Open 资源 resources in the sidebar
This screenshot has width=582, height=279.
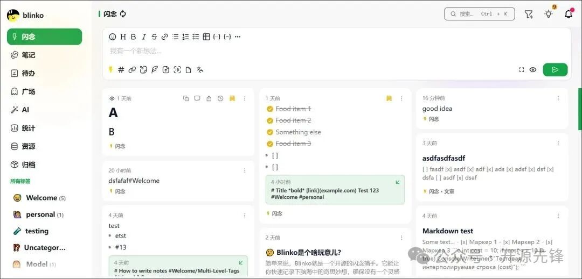click(45, 146)
